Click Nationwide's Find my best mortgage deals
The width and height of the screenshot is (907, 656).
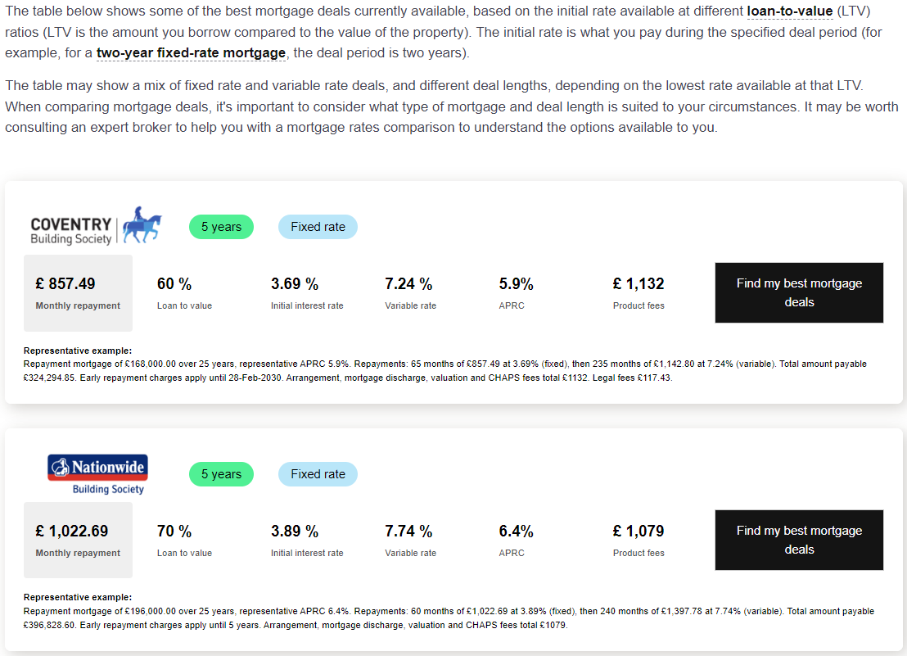pos(799,540)
